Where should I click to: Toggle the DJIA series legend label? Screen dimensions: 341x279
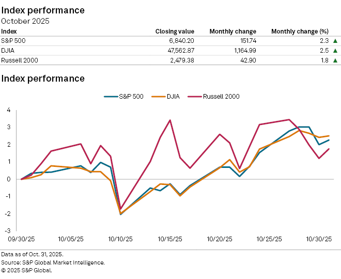click(173, 96)
